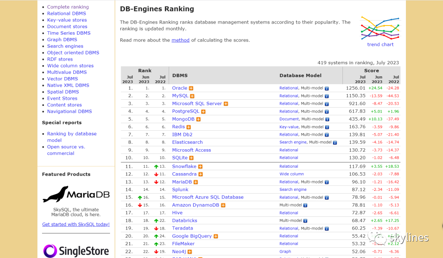Click the info icon in Redis row
Image resolution: width=443 pixels, height=258 pixels.
coord(327,127)
